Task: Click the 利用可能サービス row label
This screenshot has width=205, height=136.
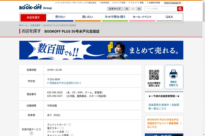Action: [31, 129]
